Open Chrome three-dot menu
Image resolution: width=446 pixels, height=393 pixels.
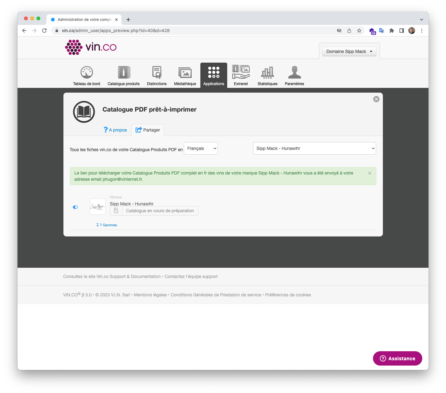pyautogui.click(x=422, y=31)
